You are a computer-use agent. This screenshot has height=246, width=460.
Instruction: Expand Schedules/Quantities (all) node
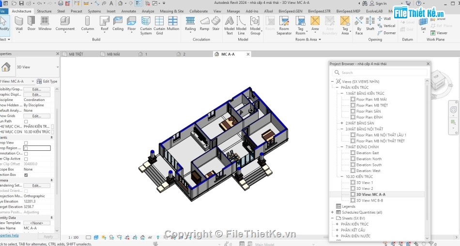tap(332, 212)
